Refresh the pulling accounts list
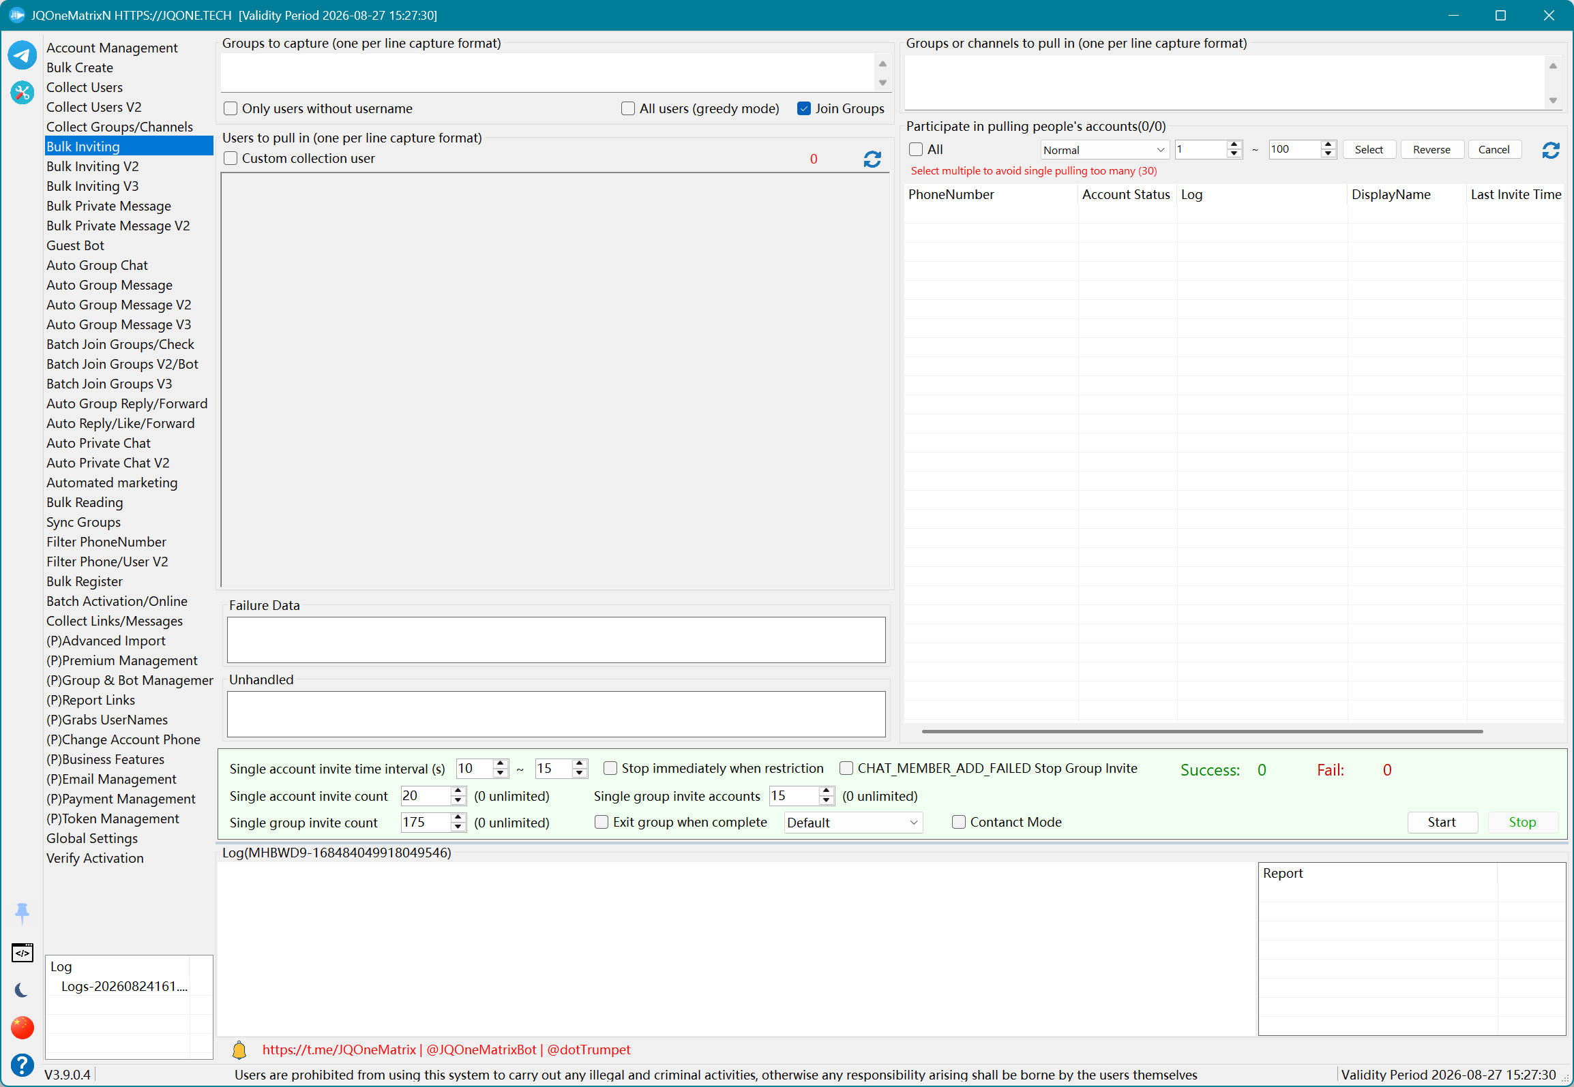1574x1087 pixels. [1551, 150]
